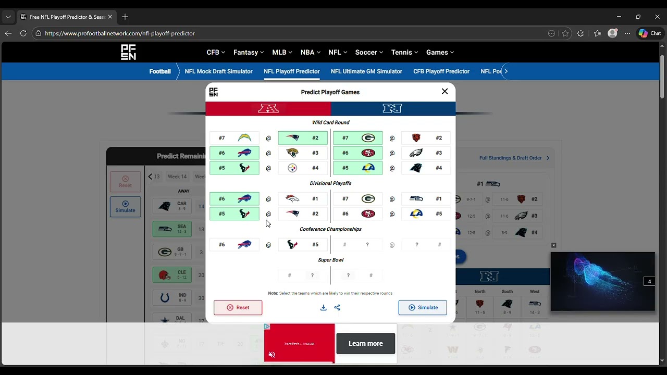667x375 pixels.
Task: Open CFB Playoff Predictor tab
Action: (441, 71)
